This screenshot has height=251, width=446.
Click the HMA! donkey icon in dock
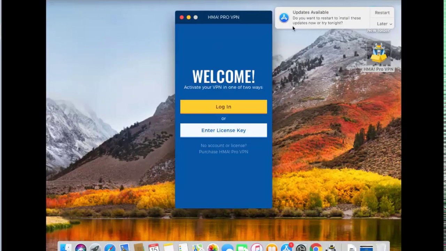point(331,247)
